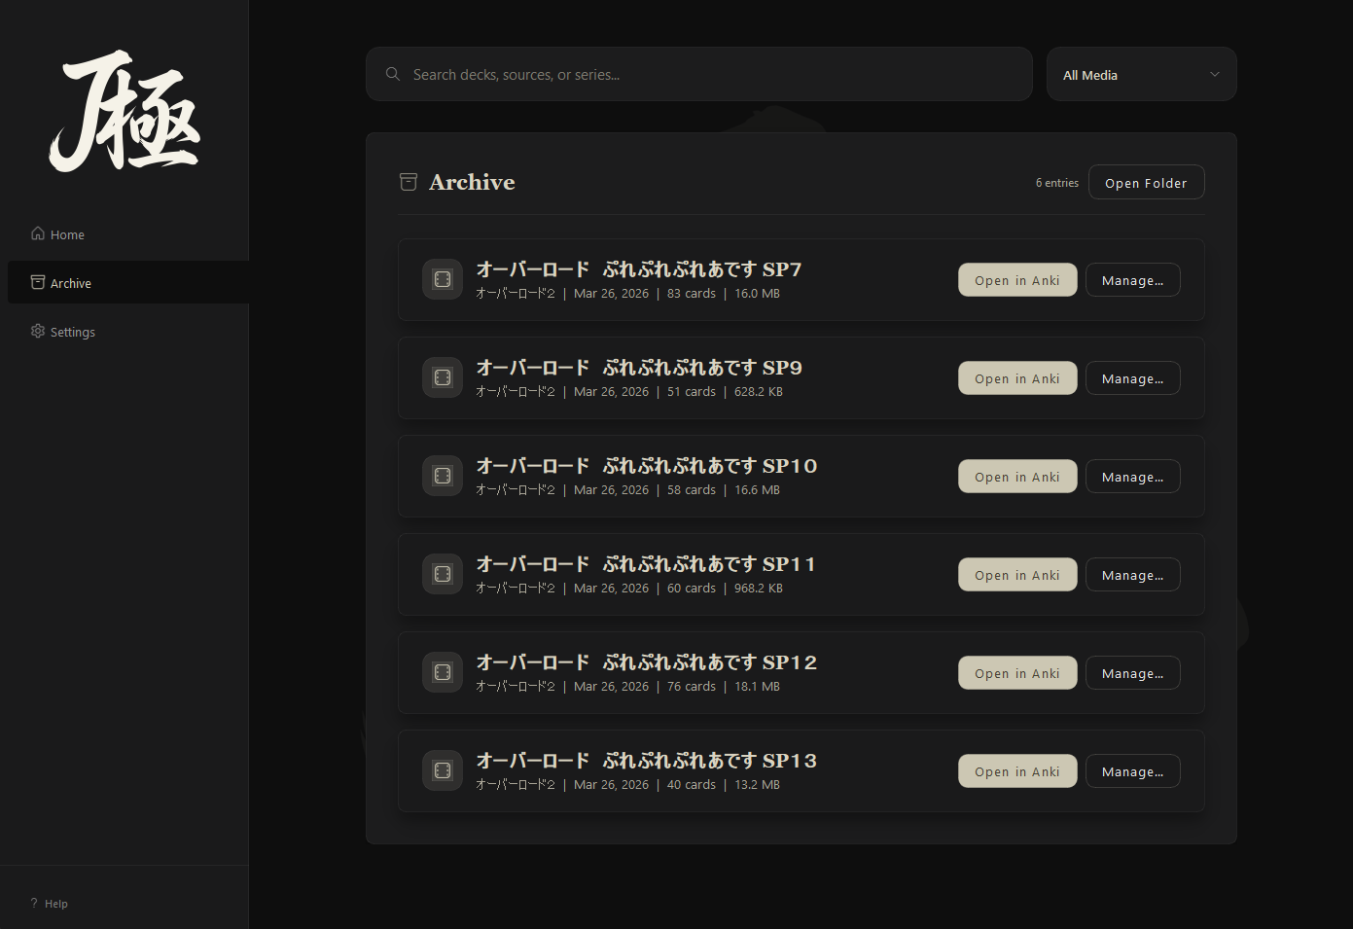The height and width of the screenshot is (929, 1353).
Task: Open SP12 in Anki
Action: (1017, 672)
